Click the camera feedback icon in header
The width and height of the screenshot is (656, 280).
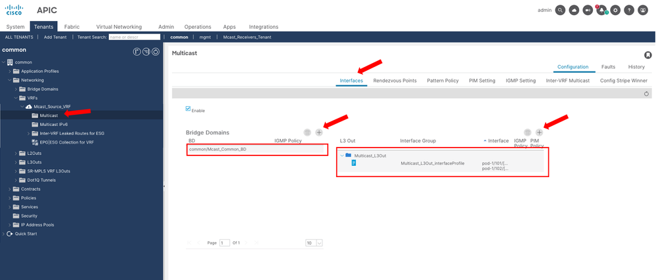click(x=588, y=10)
